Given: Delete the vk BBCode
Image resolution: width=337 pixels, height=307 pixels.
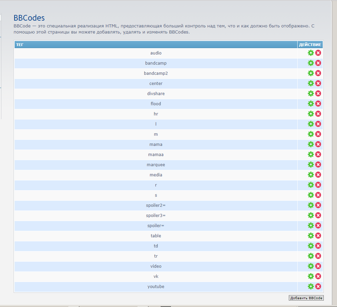Looking at the screenshot, I should point(318,276).
